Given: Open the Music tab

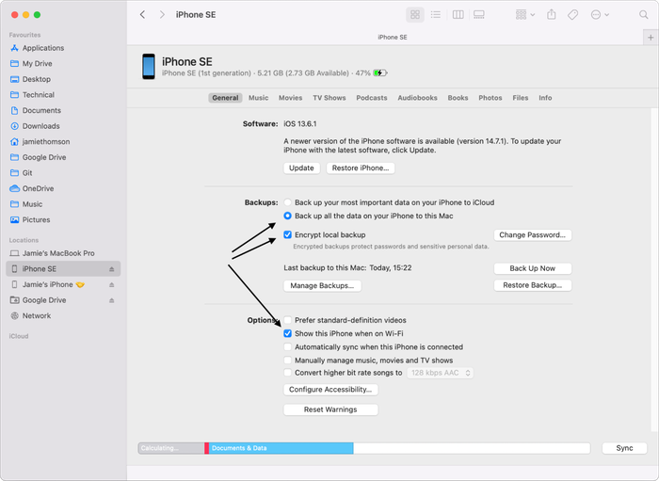Looking at the screenshot, I should [x=258, y=98].
